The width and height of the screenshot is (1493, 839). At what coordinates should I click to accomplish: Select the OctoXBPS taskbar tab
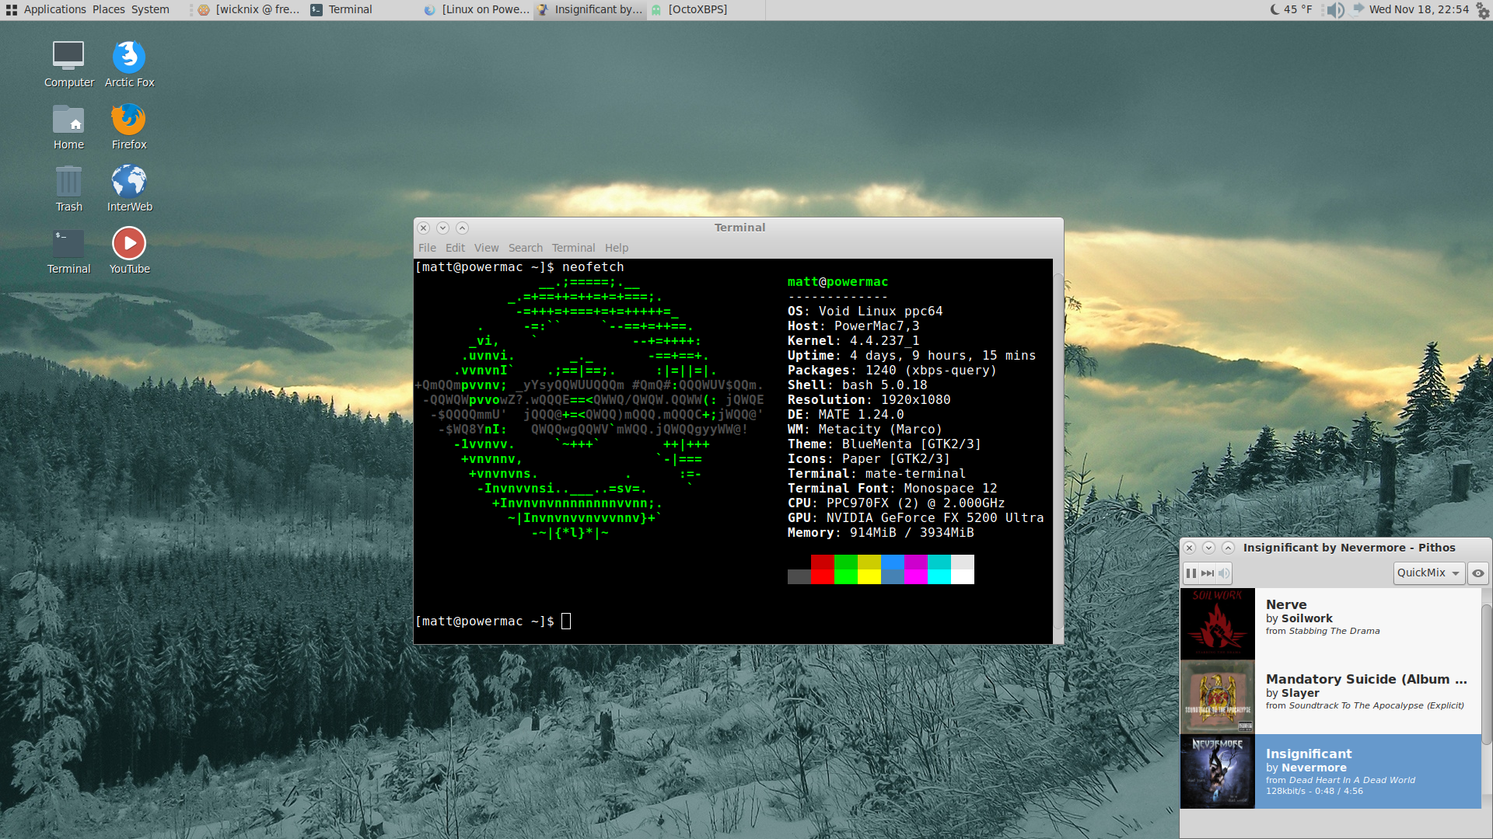(698, 9)
